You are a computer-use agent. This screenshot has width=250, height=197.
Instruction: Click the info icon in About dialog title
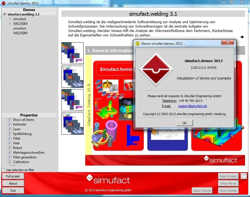(x=137, y=43)
